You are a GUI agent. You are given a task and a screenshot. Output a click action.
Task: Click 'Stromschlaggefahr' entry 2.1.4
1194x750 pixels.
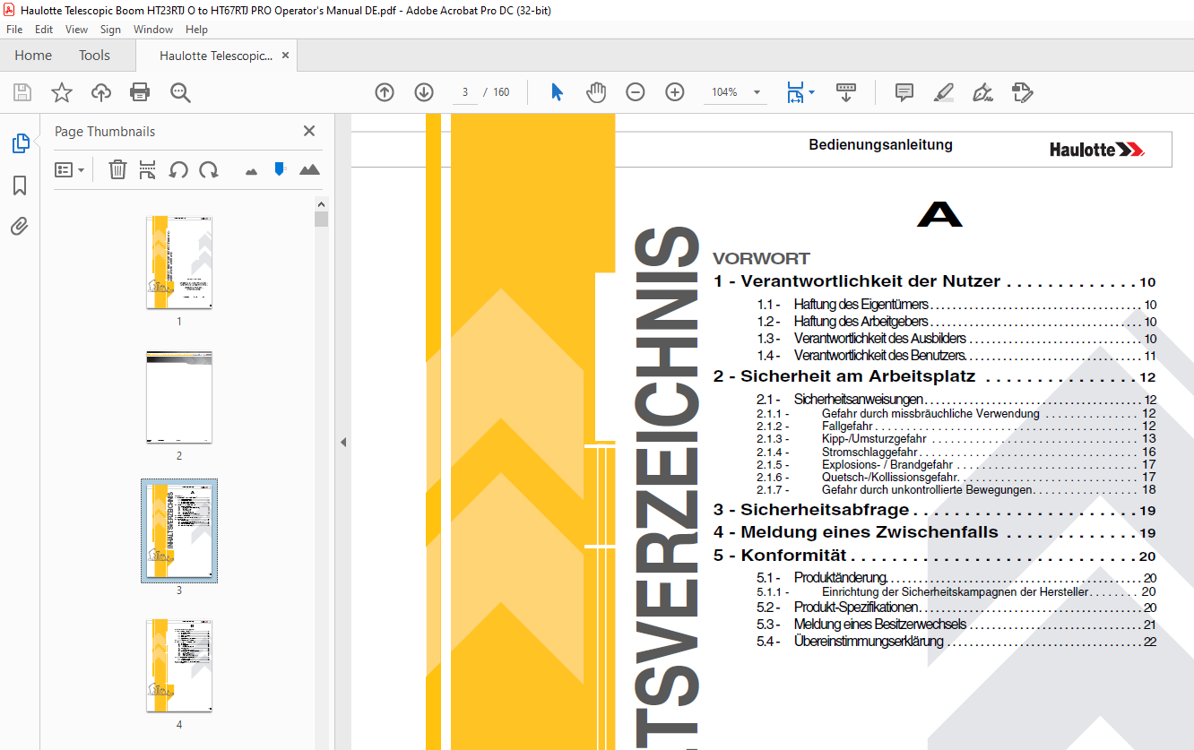(x=956, y=452)
